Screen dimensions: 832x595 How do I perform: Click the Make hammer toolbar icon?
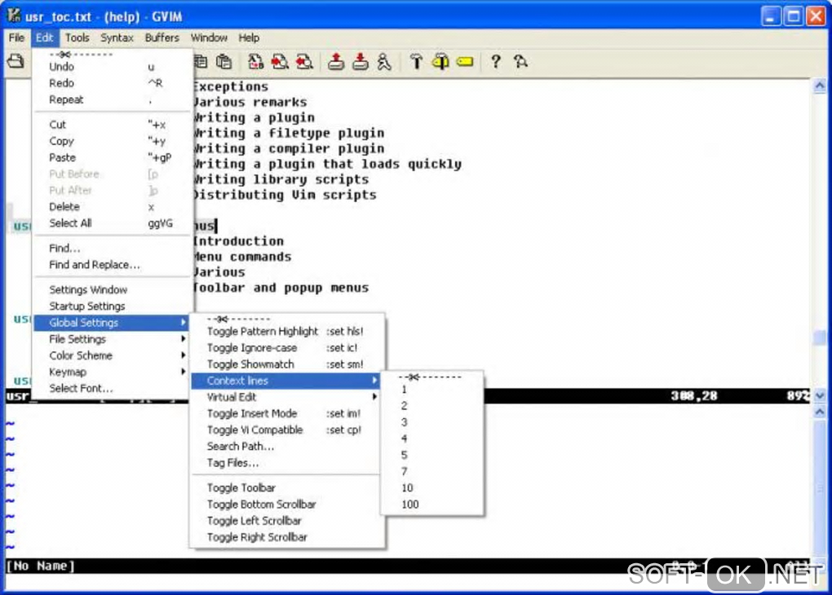(x=416, y=62)
